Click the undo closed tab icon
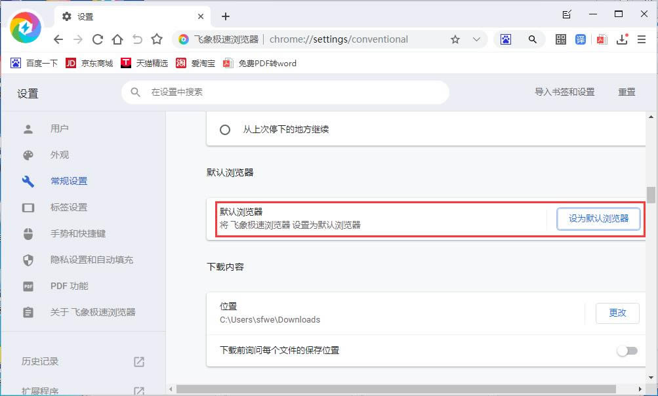The width and height of the screenshot is (658, 396). point(137,39)
